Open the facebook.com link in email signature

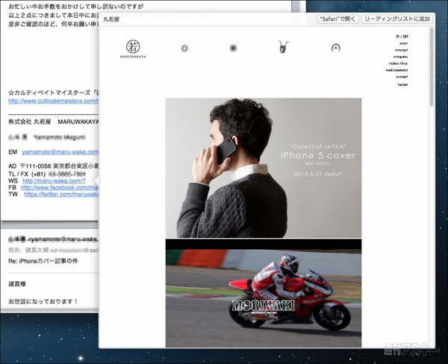click(x=60, y=187)
